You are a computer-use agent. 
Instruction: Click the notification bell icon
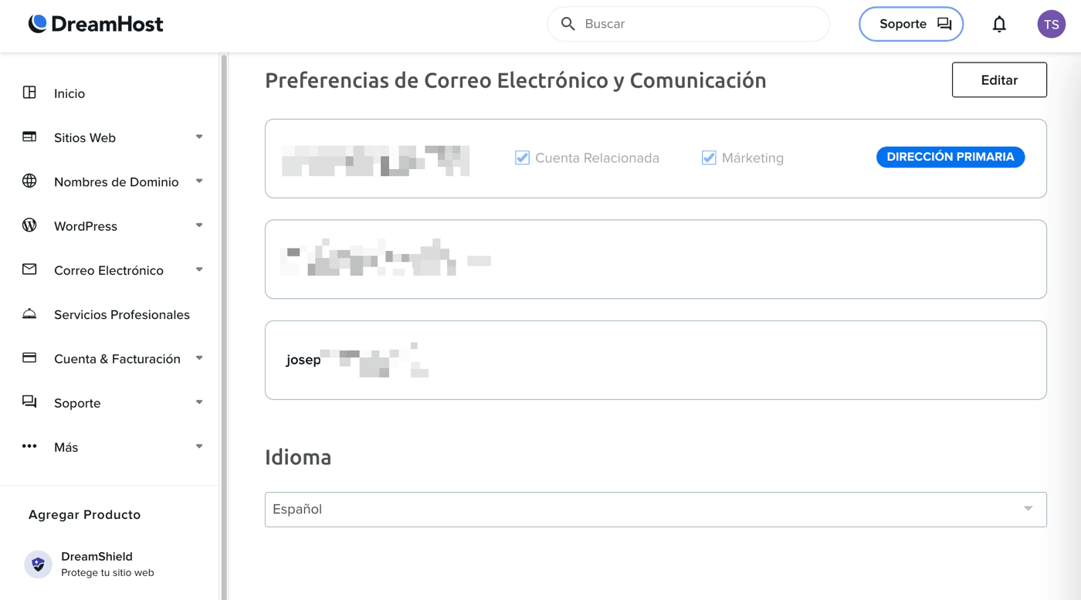coord(999,24)
